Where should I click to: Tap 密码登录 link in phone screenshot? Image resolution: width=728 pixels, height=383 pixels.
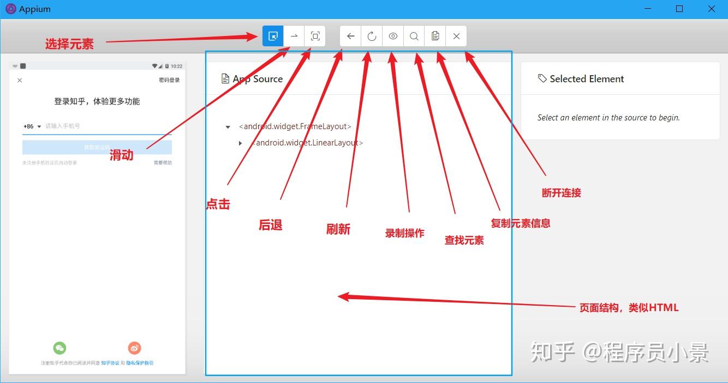pos(169,80)
